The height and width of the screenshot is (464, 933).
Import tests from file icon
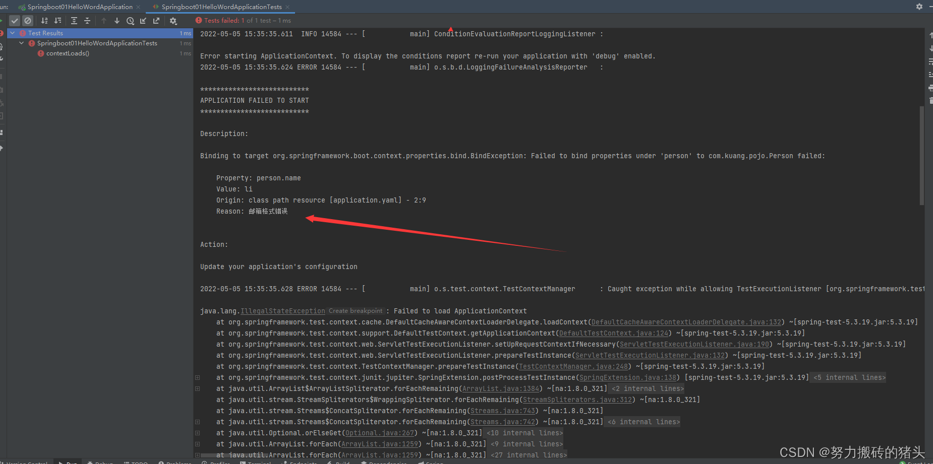click(x=143, y=21)
